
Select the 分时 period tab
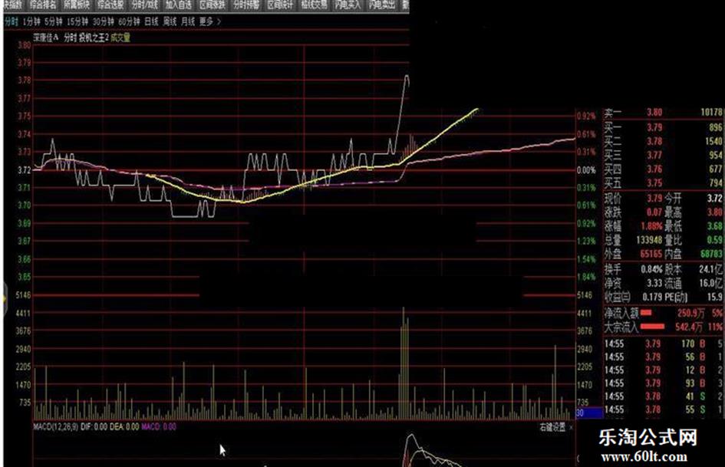[11, 21]
